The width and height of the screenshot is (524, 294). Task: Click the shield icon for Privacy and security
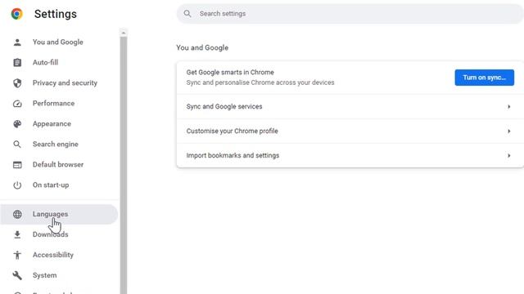point(17,83)
